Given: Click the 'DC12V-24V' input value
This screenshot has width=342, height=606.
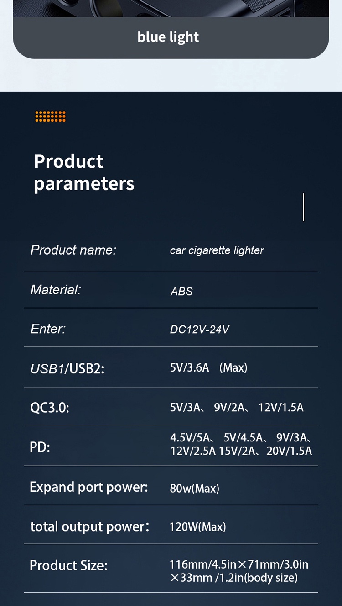Looking at the screenshot, I should [x=199, y=330].
